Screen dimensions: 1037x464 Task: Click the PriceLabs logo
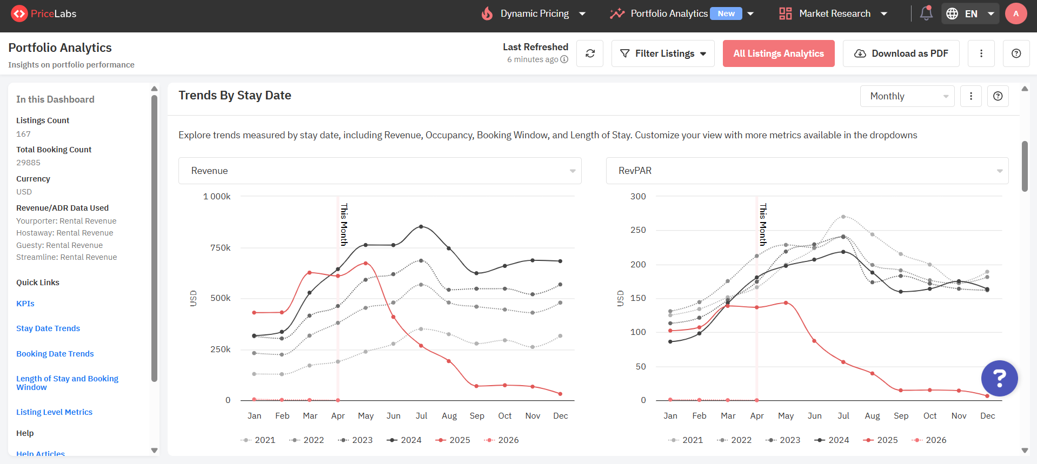coord(44,14)
